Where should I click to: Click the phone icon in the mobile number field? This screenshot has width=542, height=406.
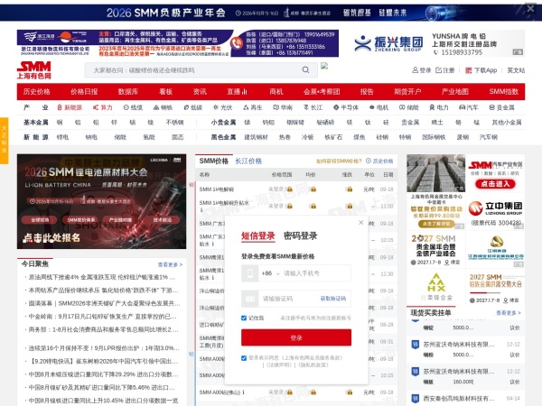tap(250, 273)
